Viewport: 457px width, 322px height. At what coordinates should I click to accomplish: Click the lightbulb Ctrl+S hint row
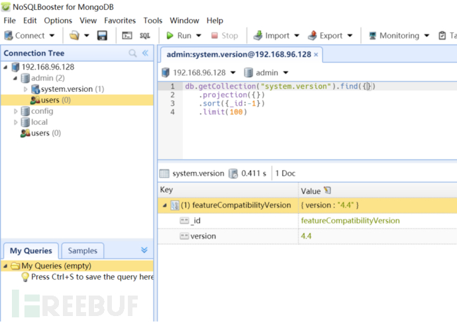click(x=87, y=277)
